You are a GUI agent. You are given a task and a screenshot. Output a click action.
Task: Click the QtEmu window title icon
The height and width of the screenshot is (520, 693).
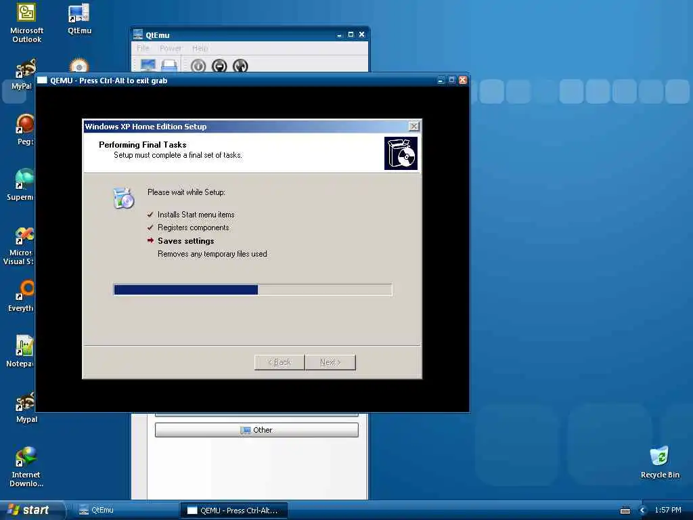click(x=138, y=35)
